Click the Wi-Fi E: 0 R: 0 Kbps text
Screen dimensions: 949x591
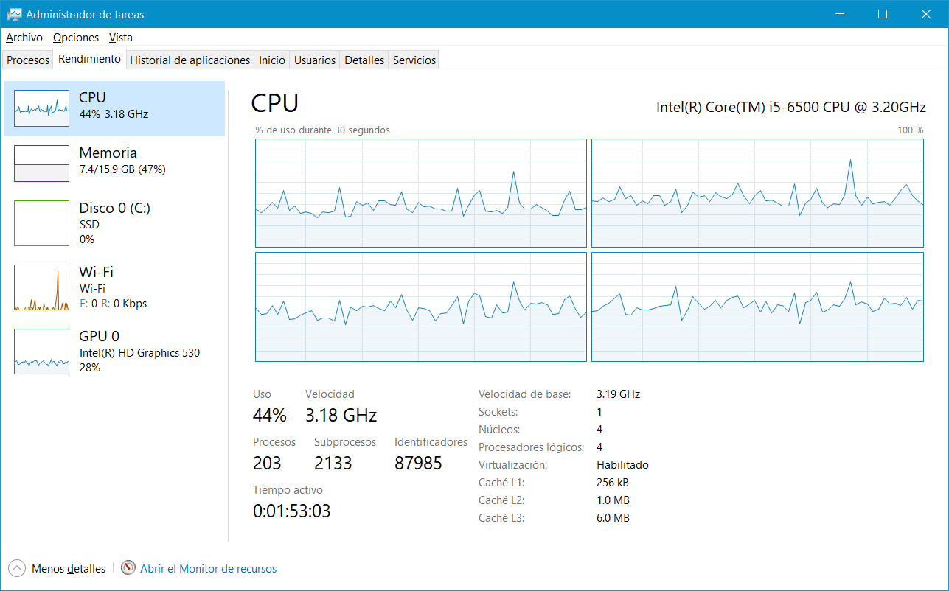pos(113,304)
